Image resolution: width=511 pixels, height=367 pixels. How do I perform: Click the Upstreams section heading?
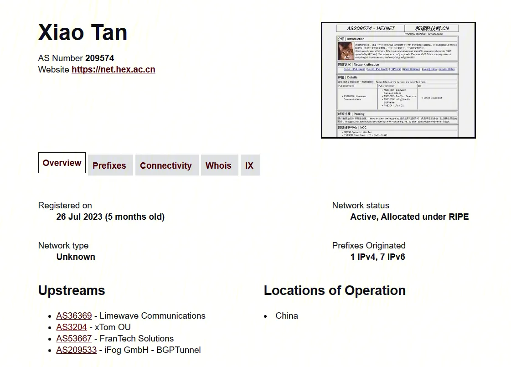(72, 291)
